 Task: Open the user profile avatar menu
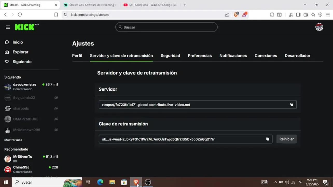319,27
